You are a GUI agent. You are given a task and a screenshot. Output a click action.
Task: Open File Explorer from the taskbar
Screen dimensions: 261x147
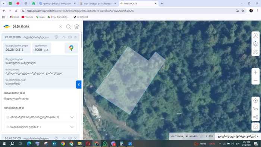[79, 144]
